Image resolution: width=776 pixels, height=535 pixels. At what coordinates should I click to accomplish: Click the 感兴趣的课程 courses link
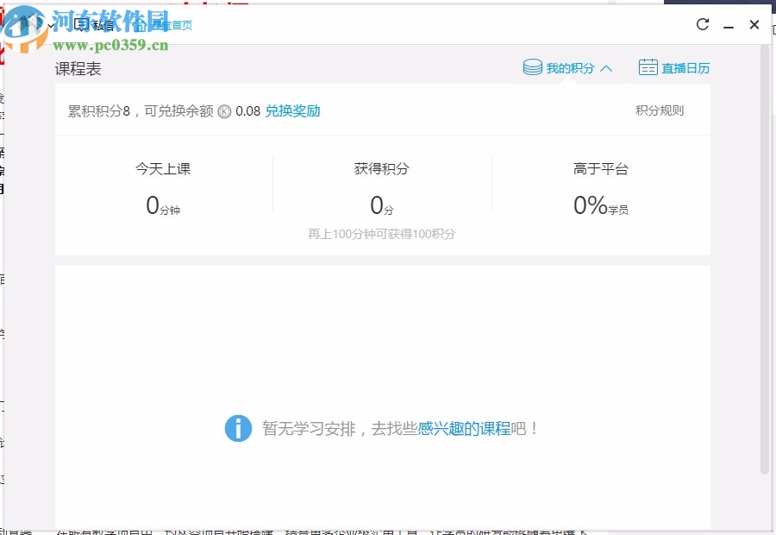point(464,428)
